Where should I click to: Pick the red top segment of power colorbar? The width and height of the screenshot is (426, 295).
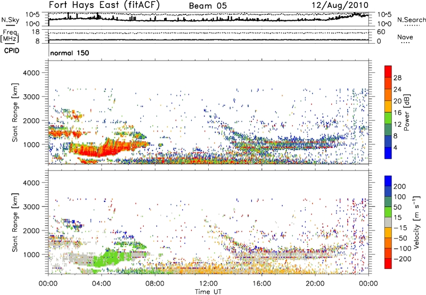388,70
